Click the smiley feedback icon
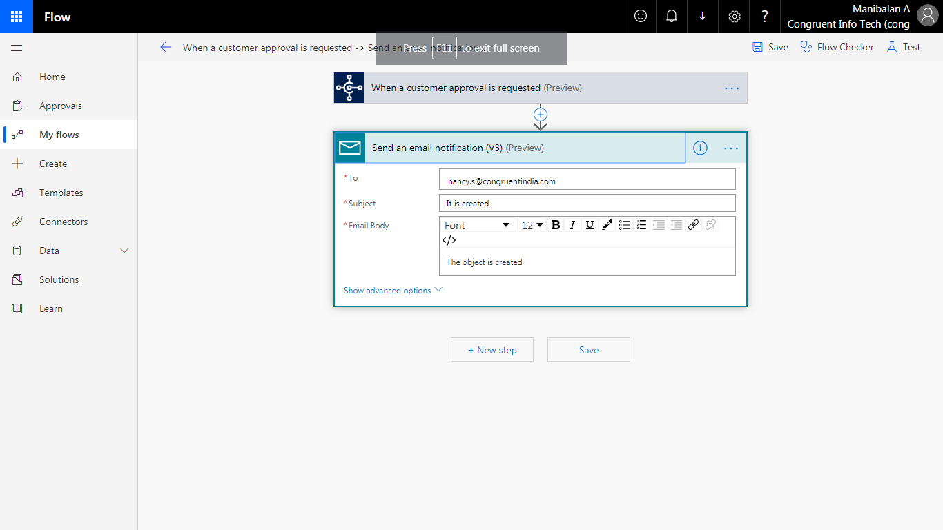This screenshot has width=943, height=530. [641, 17]
